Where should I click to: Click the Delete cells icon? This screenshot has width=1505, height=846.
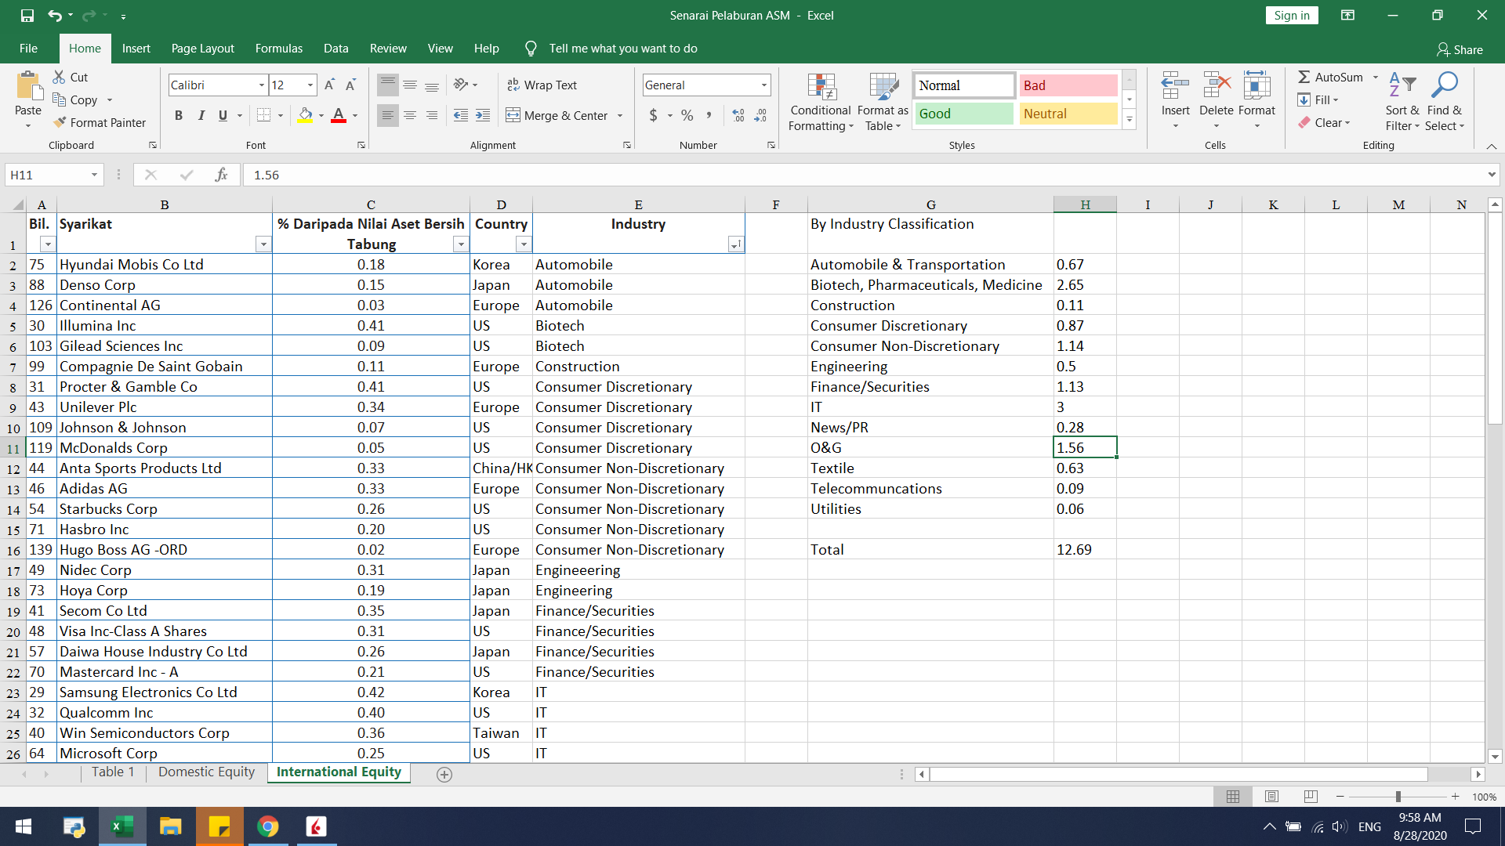(1216, 85)
